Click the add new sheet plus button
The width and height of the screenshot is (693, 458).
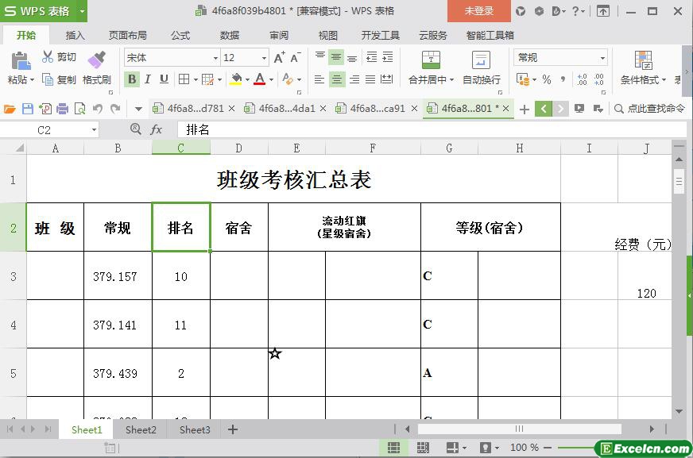click(x=233, y=429)
